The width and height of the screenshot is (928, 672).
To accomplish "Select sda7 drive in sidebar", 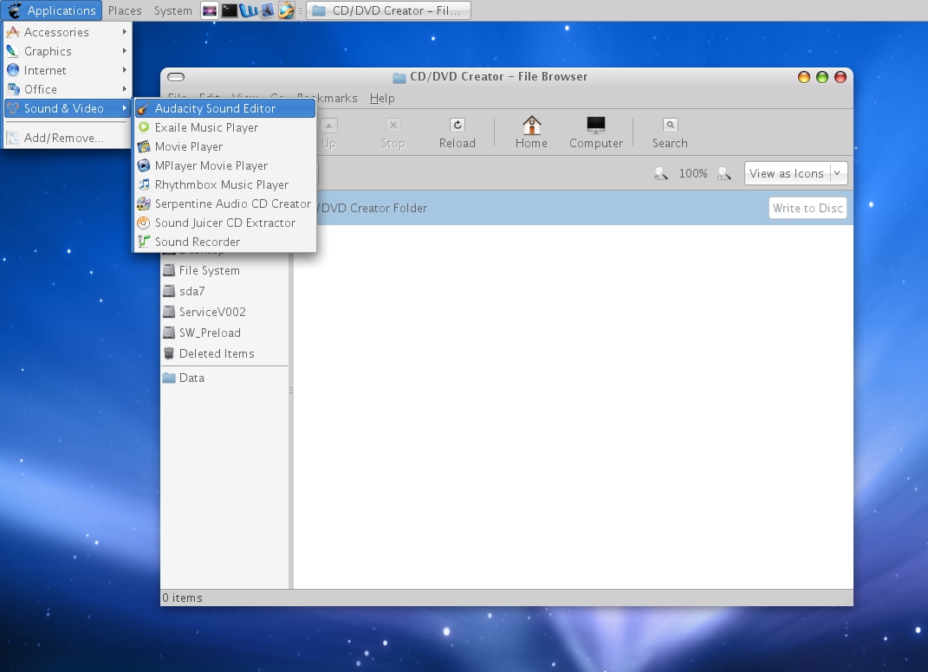I will click(225, 291).
